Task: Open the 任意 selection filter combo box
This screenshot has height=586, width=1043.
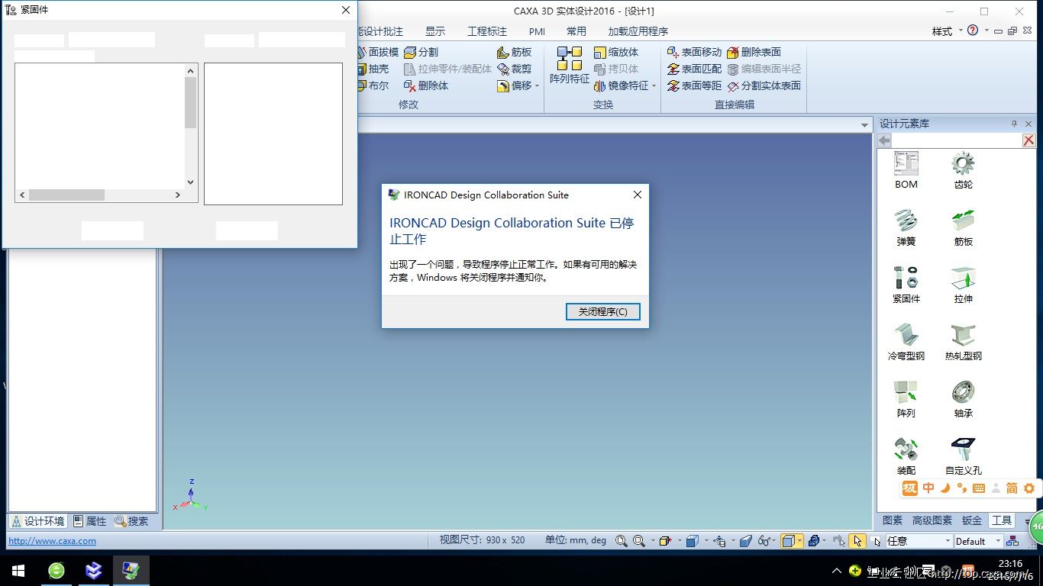Action: pyautogui.click(x=919, y=541)
